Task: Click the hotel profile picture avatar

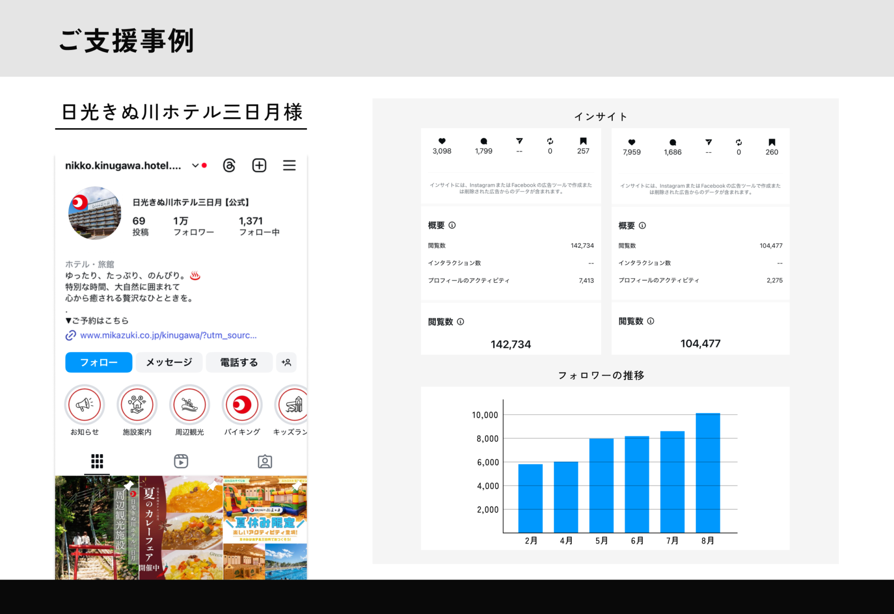Action: [95, 213]
